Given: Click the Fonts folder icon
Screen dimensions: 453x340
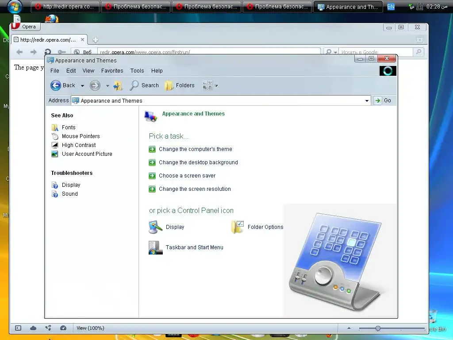Looking at the screenshot, I should pos(54,127).
